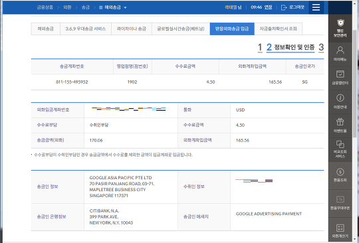
Task: Switch to the 페이차이나 송금 tab
Action: [132, 29]
